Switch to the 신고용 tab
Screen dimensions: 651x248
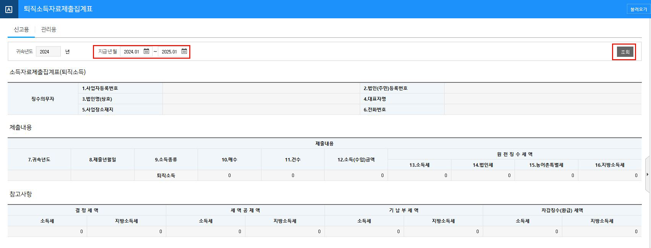coord(21,29)
